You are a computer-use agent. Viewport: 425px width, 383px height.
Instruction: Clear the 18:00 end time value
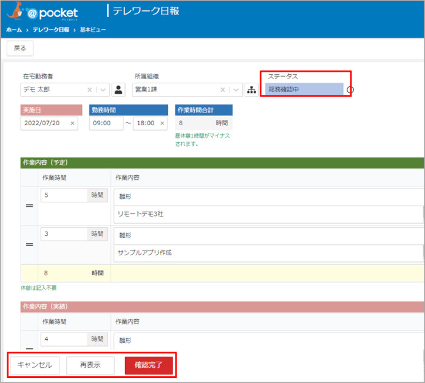pyautogui.click(x=162, y=123)
